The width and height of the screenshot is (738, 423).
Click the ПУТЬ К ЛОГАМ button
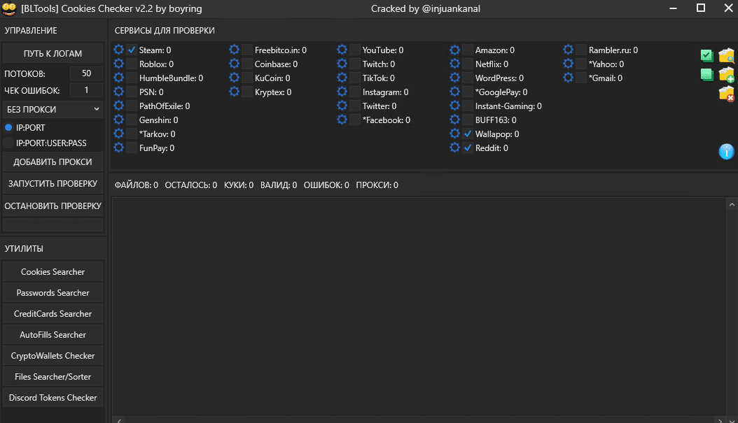[53, 54]
